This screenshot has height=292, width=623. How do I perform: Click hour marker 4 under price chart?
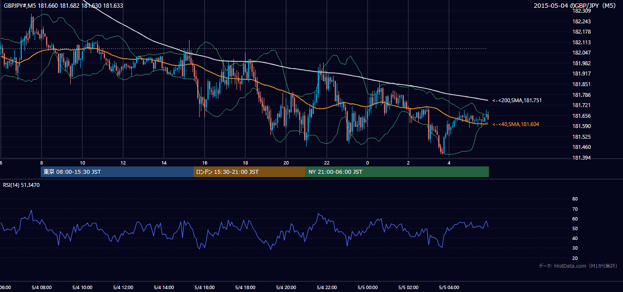tap(449, 163)
